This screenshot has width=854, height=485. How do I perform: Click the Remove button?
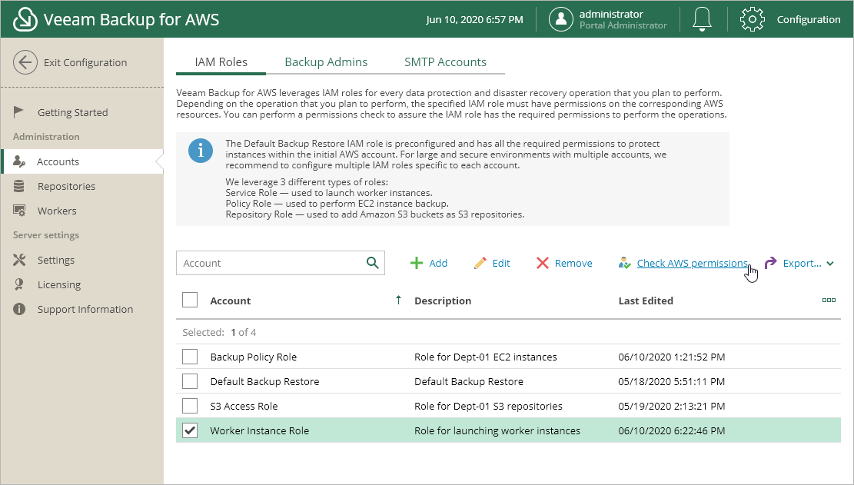click(x=564, y=263)
